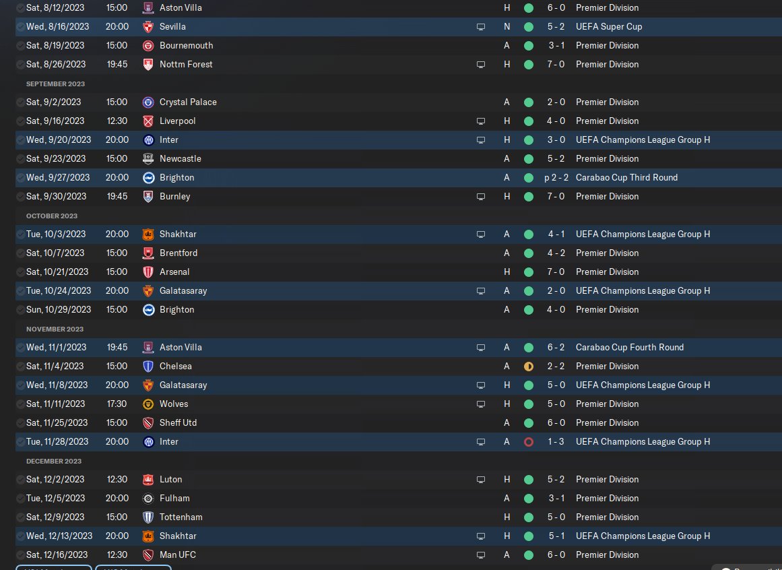Click the Wolves club crest icon
Viewport: 782px width, 570px height.
148,404
